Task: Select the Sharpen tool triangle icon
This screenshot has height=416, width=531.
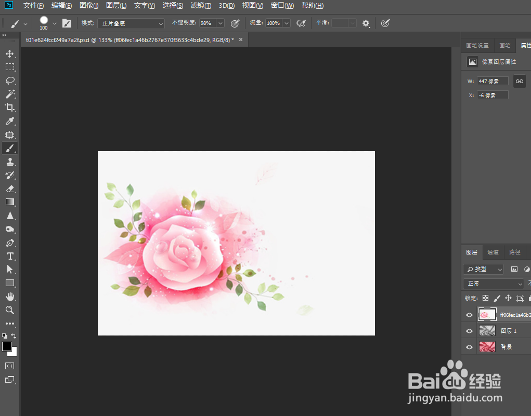Action: 10,216
